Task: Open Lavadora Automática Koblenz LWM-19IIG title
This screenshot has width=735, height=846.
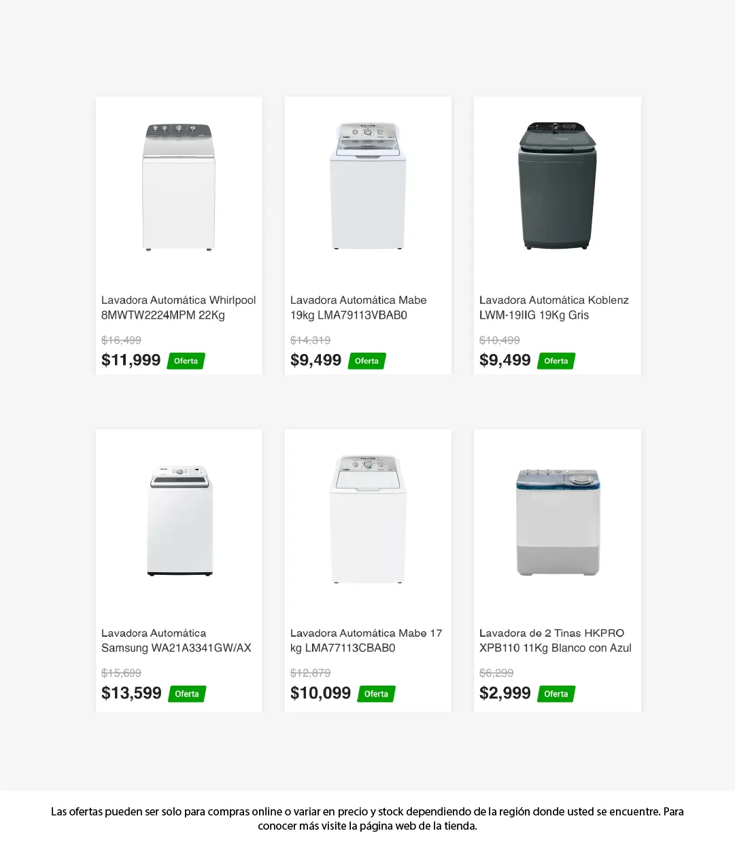Action: [553, 308]
